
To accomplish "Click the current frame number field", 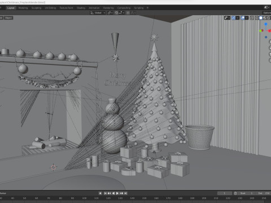I will [224, 193].
